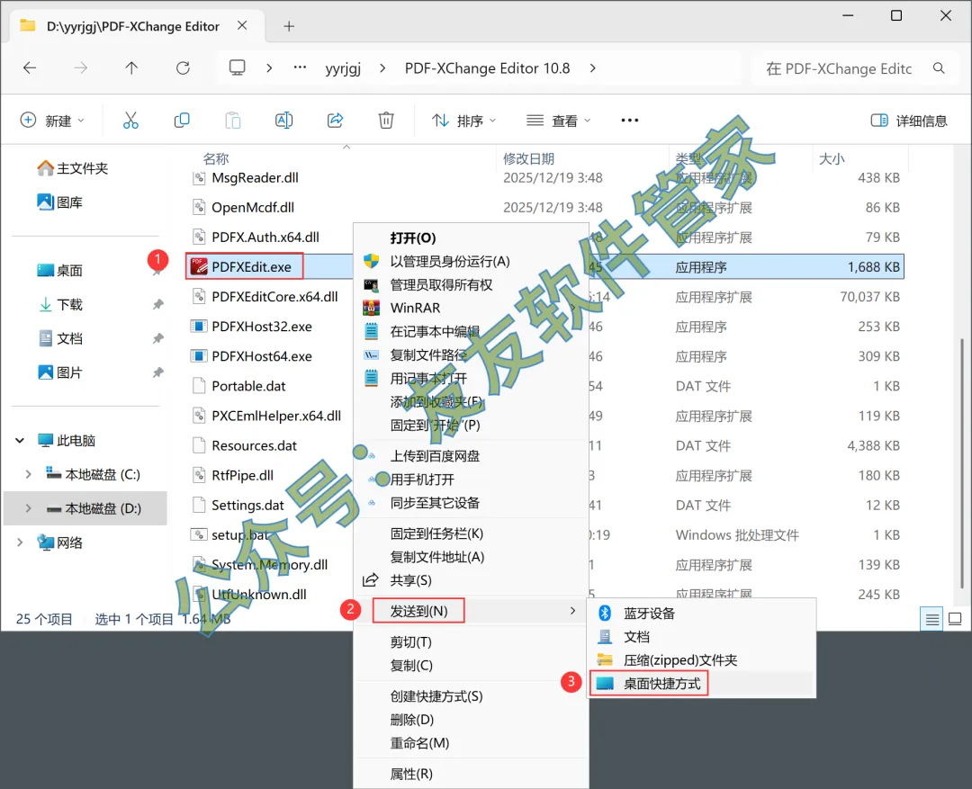Click the Copy icon in toolbar
Image resolution: width=972 pixels, height=789 pixels.
click(x=182, y=121)
